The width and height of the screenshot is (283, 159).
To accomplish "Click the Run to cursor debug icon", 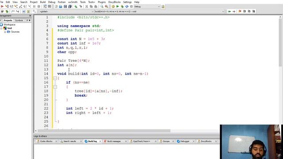I will 7,7.
